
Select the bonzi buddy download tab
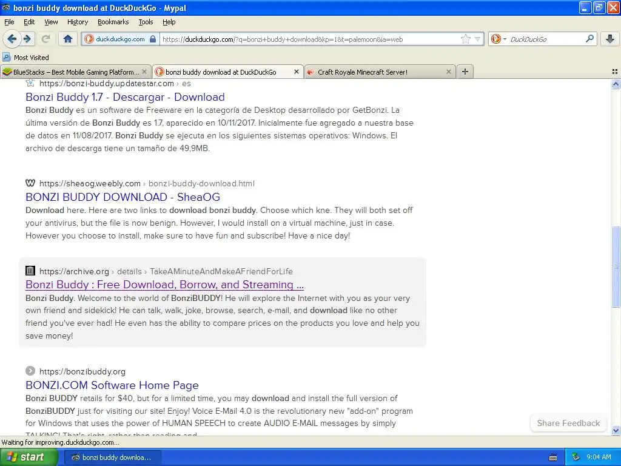228,72
